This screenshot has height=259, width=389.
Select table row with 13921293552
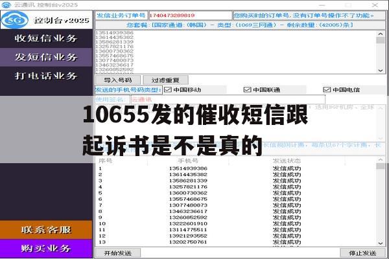click(236, 236)
